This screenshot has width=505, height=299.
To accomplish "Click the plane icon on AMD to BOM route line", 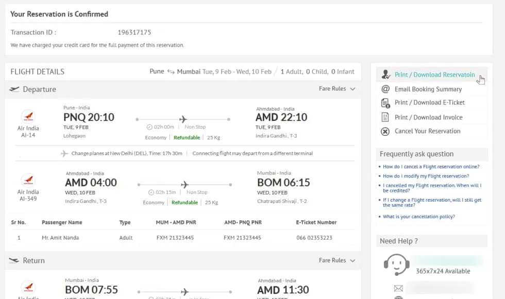I will pos(184,185).
